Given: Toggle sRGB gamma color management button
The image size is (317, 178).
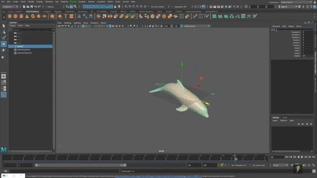Looking at the screenshot, I should [x=182, y=26].
